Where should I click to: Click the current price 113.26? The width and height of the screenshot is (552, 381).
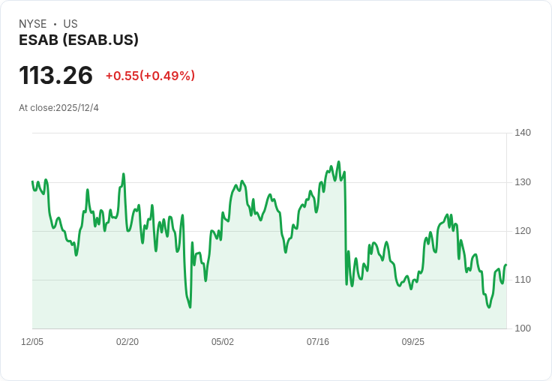pos(56,76)
